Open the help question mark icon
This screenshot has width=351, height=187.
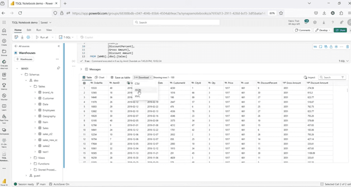(333, 22)
